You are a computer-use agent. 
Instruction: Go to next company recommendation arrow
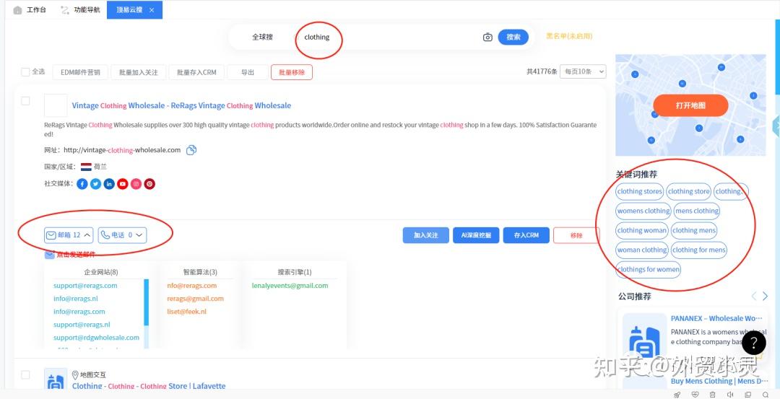[x=765, y=296]
